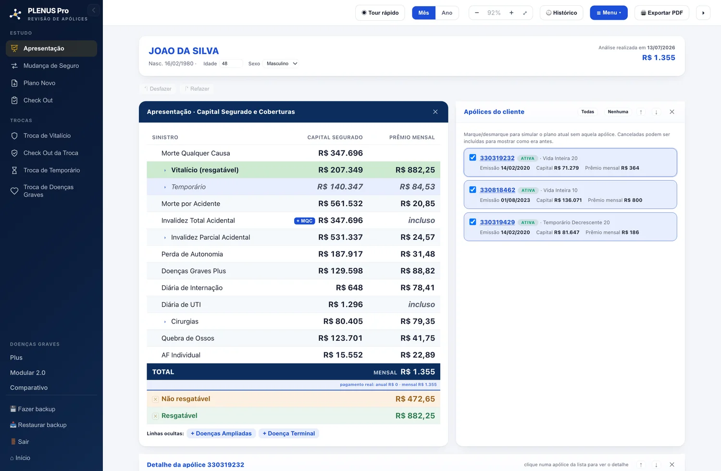Image resolution: width=721 pixels, height=471 pixels.
Task: Click the Plano Novo document icon
Action: pyautogui.click(x=14, y=83)
